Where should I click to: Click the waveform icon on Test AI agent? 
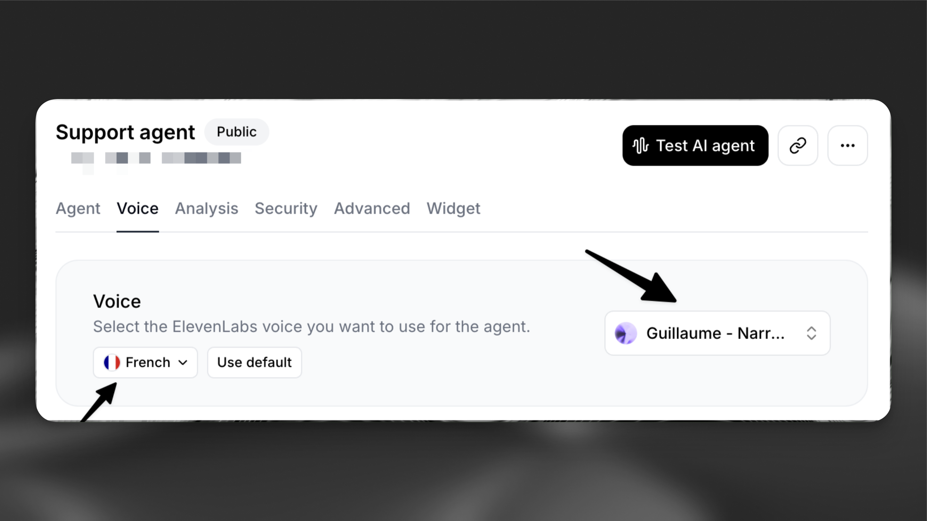pyautogui.click(x=641, y=146)
